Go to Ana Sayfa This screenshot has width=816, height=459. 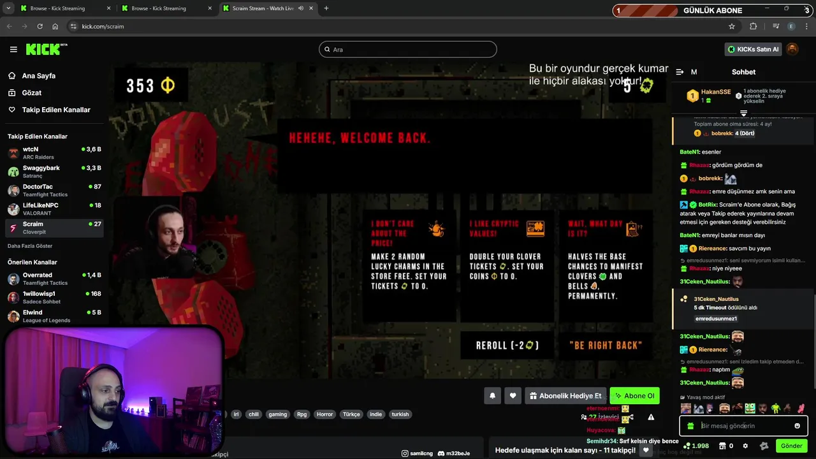(39, 75)
